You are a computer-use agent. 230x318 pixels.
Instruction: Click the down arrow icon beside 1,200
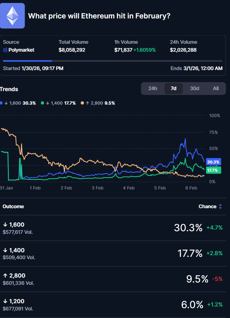point(5,301)
